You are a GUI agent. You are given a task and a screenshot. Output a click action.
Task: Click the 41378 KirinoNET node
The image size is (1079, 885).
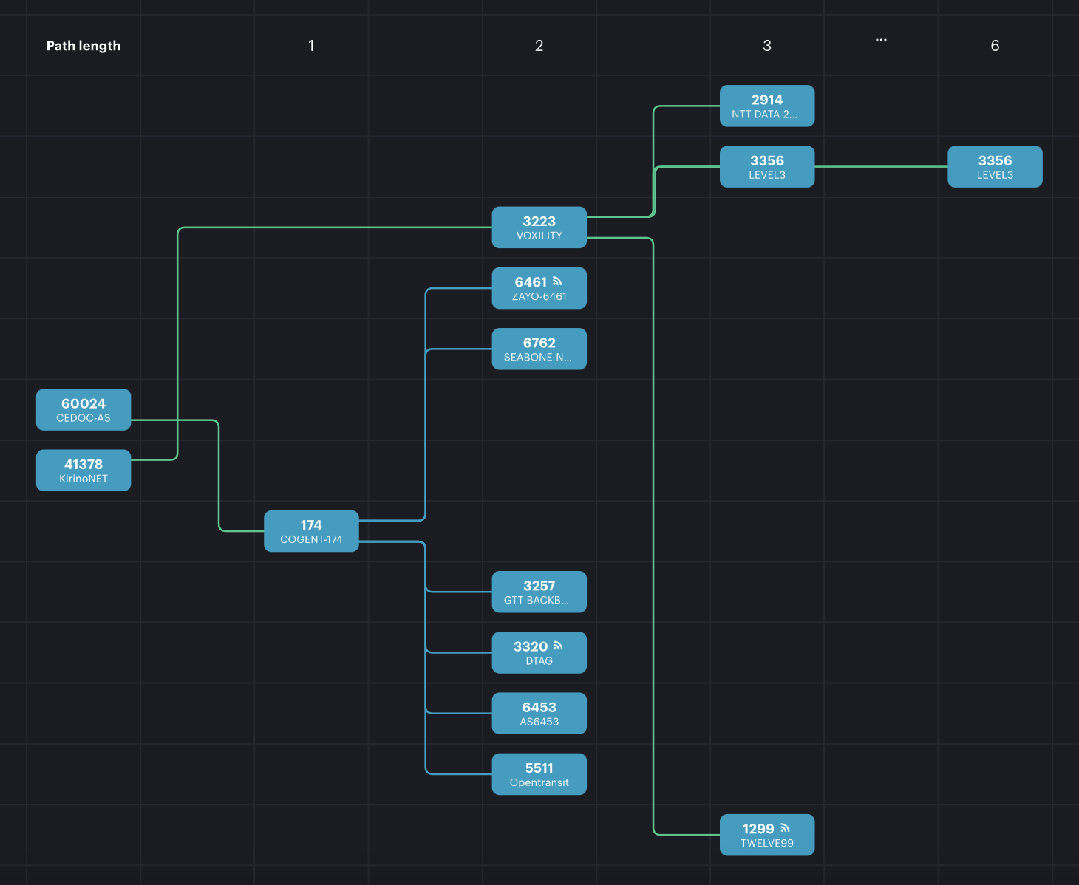(84, 471)
